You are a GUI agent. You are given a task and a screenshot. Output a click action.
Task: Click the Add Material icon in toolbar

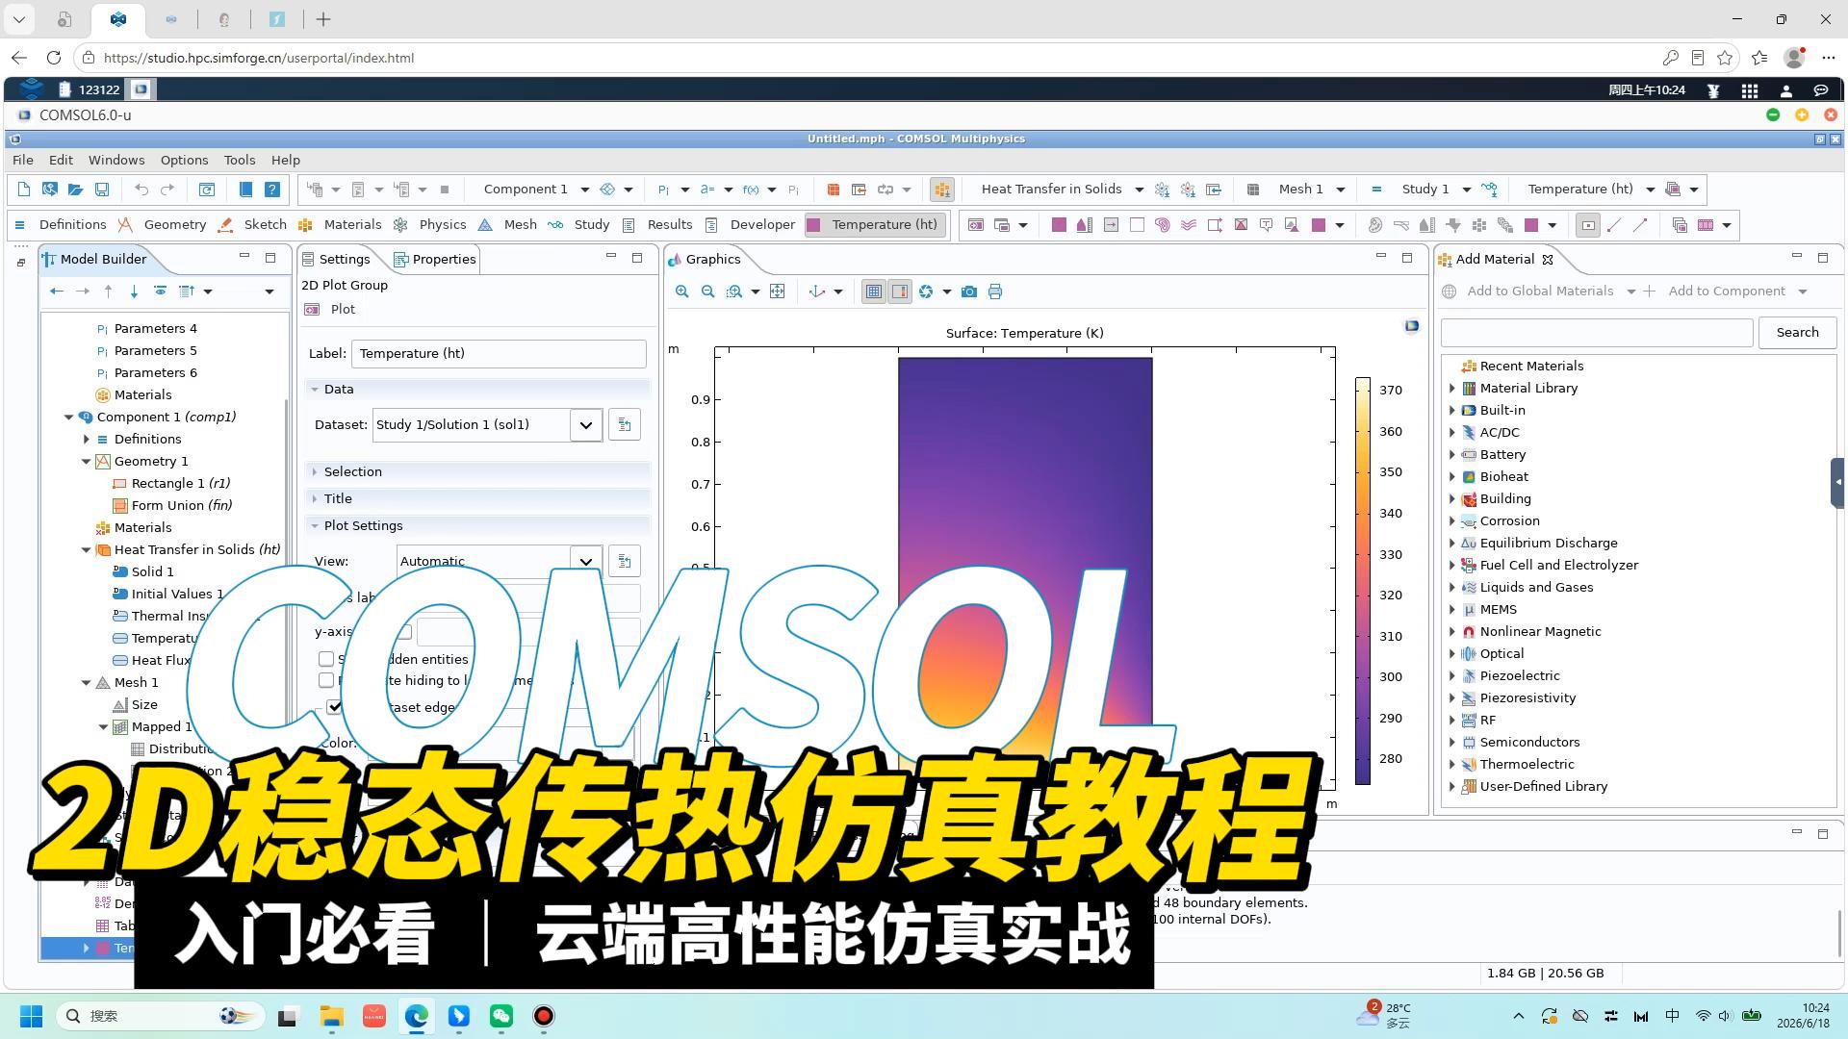pyautogui.click(x=942, y=190)
